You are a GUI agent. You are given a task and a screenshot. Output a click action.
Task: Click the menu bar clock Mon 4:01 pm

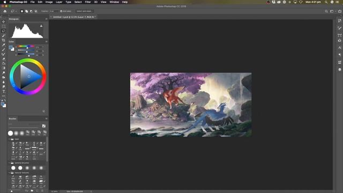coord(313,2)
